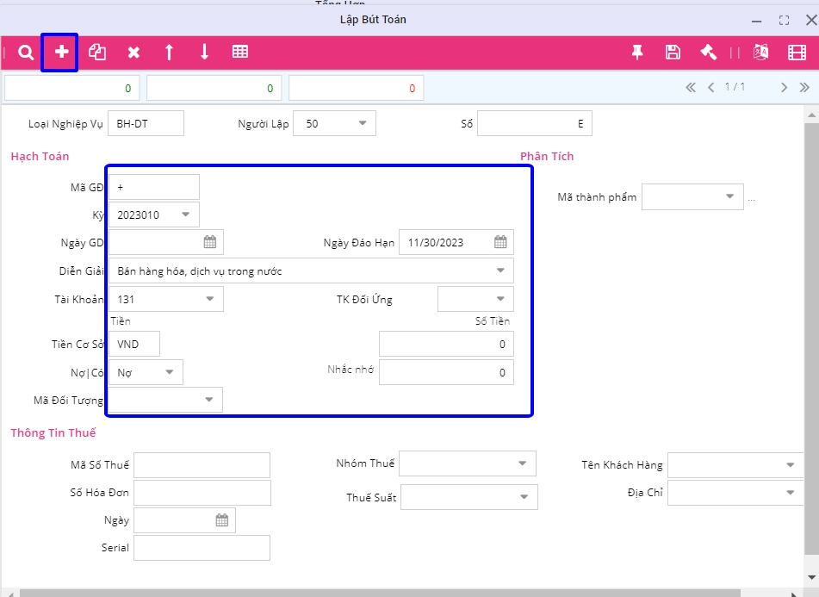Open the film strip icon in toolbar
The height and width of the screenshot is (597, 819).
[797, 53]
